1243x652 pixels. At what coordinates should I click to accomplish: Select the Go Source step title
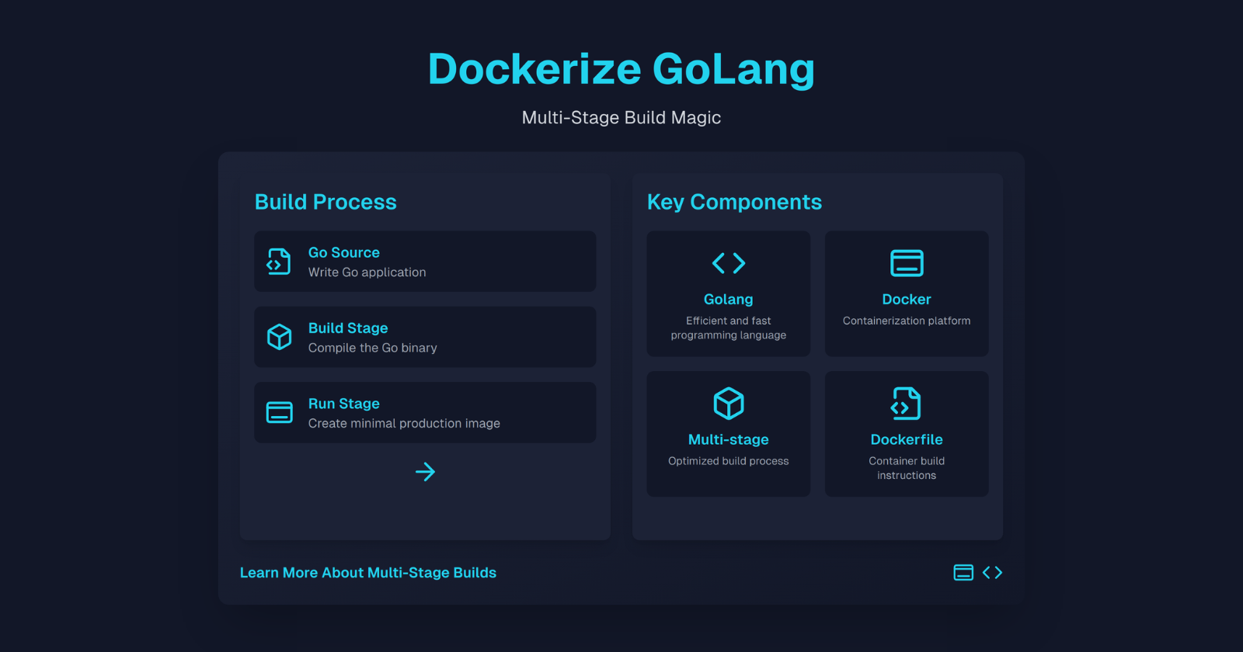[x=344, y=252]
